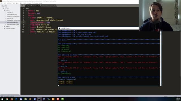Open the Goto menu
Image resolution: width=181 pixels, height=101 pixels.
click(x=21, y=3)
